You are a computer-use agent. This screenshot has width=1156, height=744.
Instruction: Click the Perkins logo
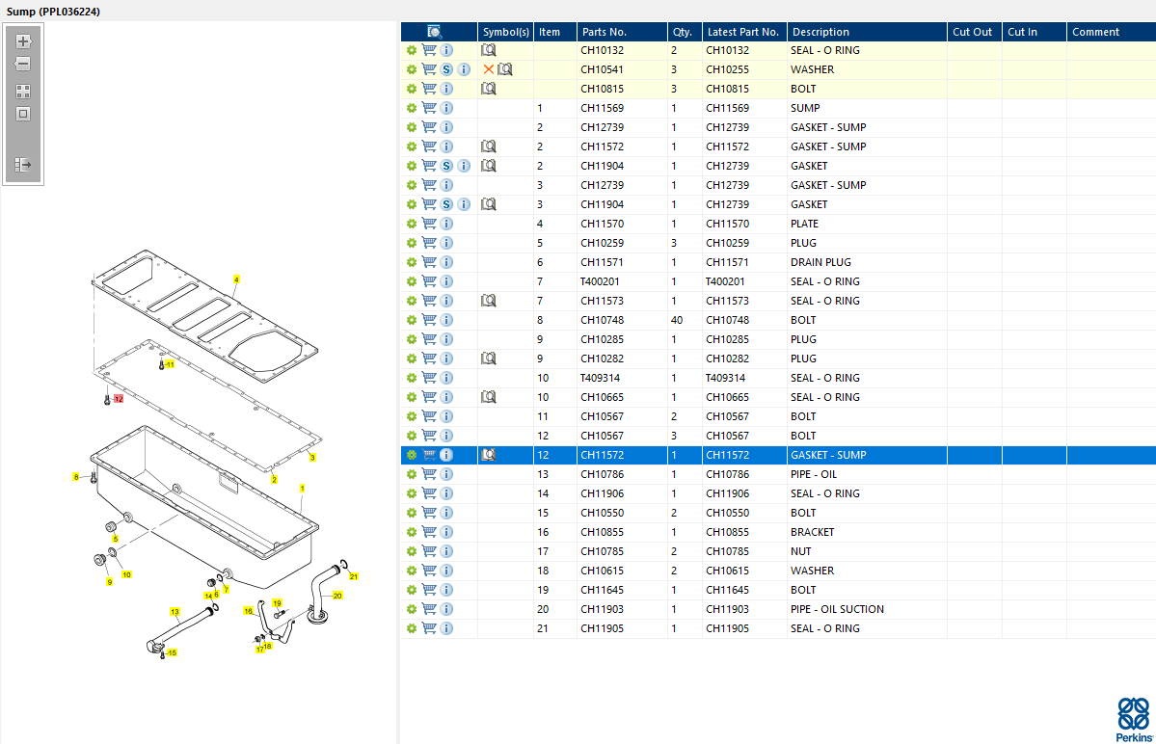(1133, 718)
